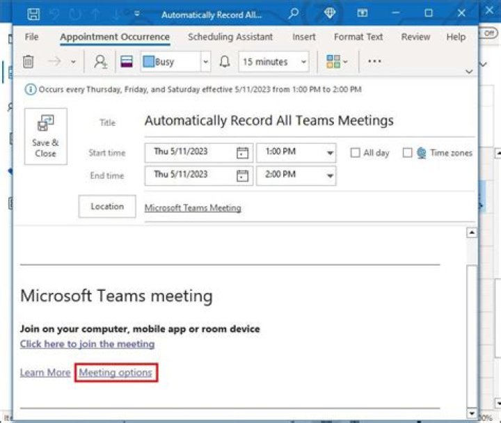Image resolution: width=501 pixels, height=423 pixels.
Task: Open the Format Text tab
Action: [x=358, y=37]
